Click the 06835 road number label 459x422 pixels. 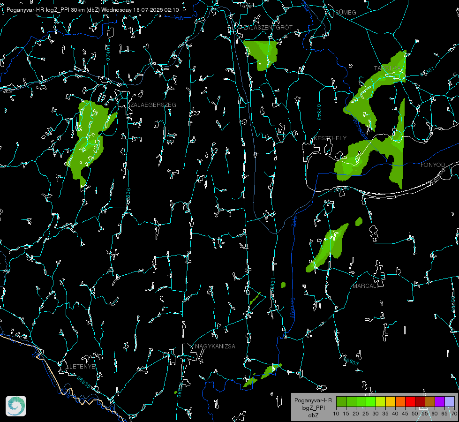pos(84,382)
